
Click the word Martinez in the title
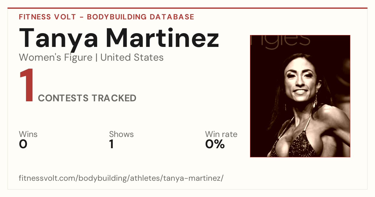[162, 38]
